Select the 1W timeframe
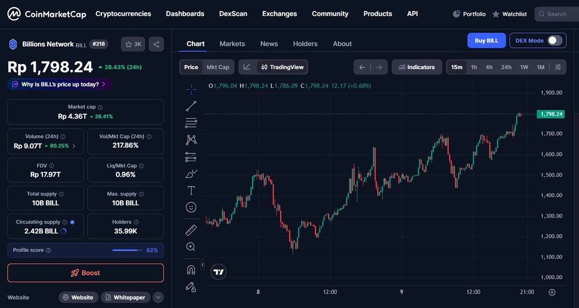This screenshot has height=308, width=579. pos(524,67)
